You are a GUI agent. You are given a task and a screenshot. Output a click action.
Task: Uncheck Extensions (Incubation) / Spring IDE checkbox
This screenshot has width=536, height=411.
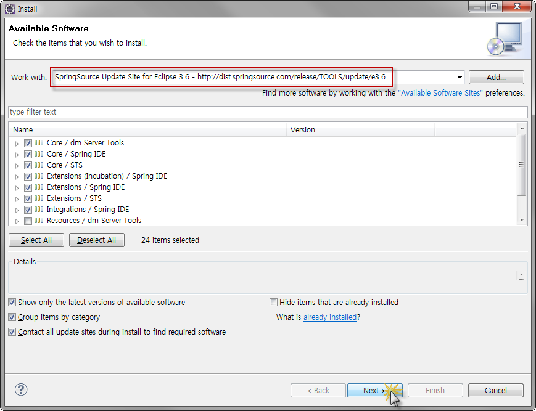(28, 176)
